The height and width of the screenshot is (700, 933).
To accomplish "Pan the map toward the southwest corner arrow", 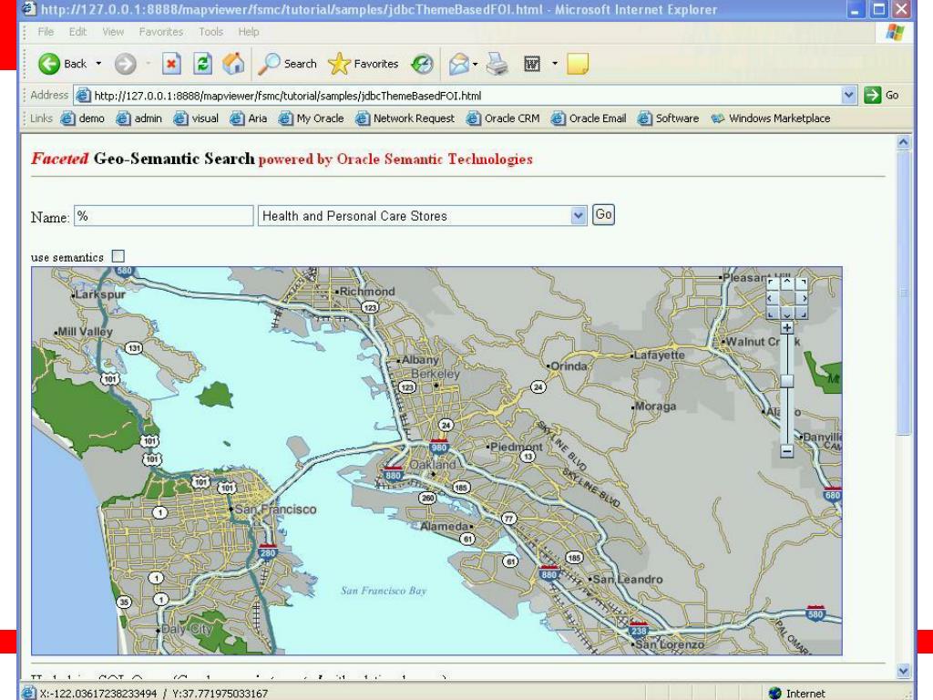I will tap(772, 314).
